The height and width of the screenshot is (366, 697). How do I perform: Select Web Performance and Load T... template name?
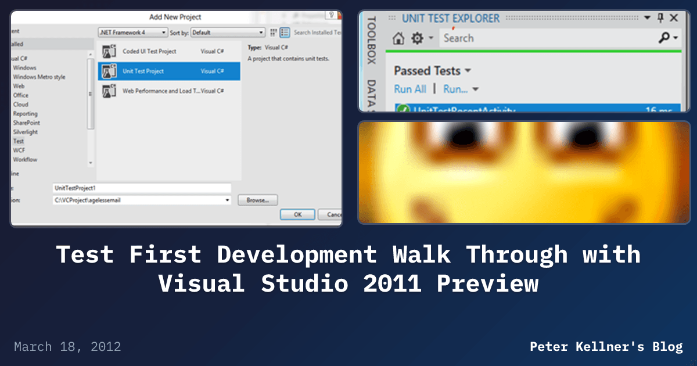pyautogui.click(x=161, y=91)
